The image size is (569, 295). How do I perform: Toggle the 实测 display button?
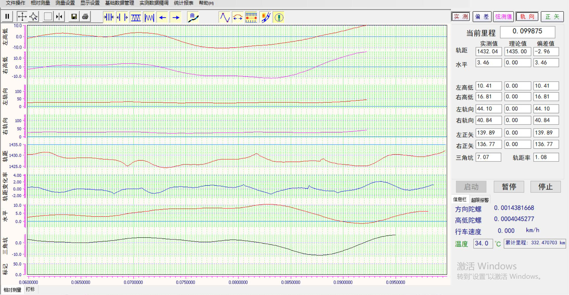(461, 17)
